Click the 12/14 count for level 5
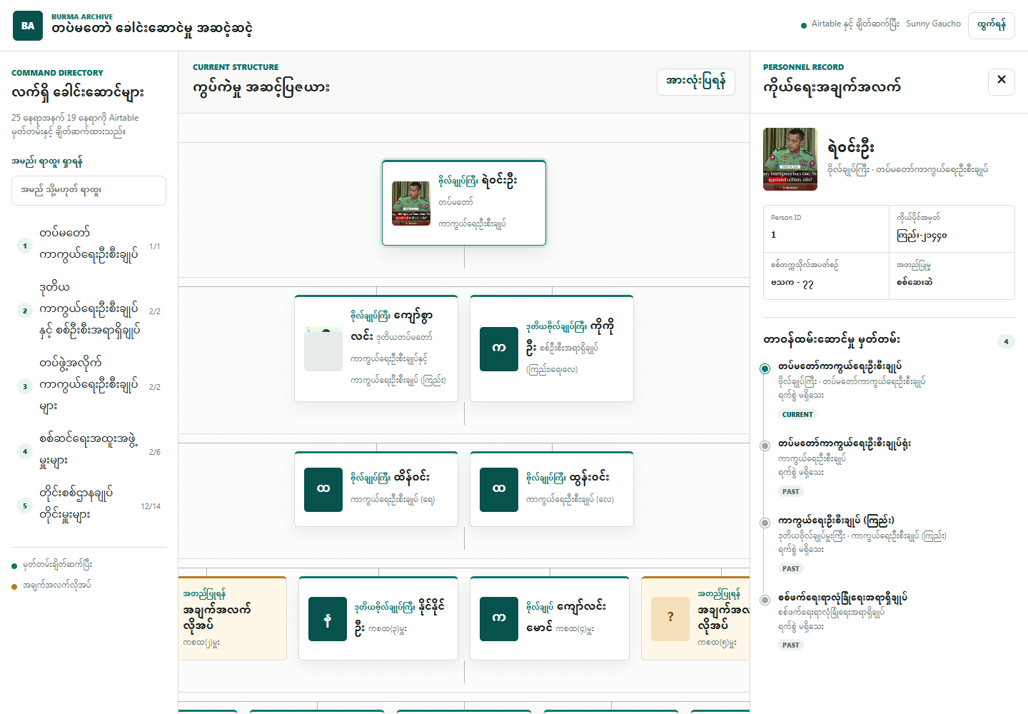Viewport: 1028px width, 714px height. click(151, 506)
